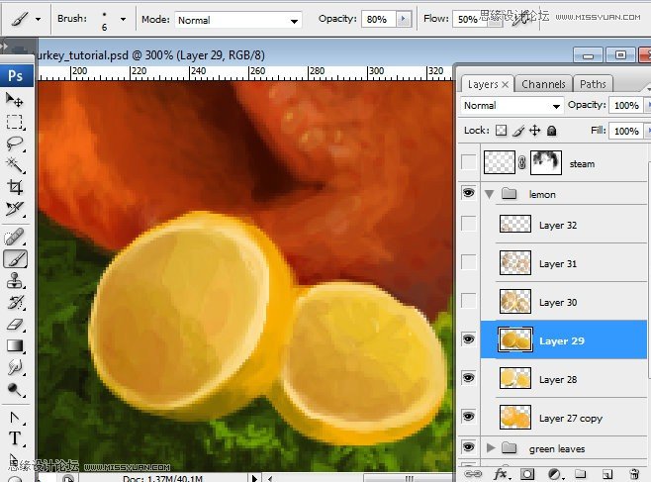Select the Gradient tool
The height and width of the screenshot is (482, 651).
15,345
